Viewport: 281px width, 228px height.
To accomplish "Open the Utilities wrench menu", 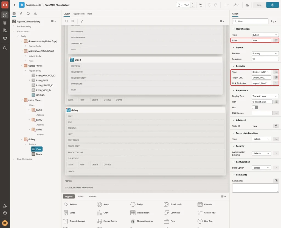I will coord(236,5).
